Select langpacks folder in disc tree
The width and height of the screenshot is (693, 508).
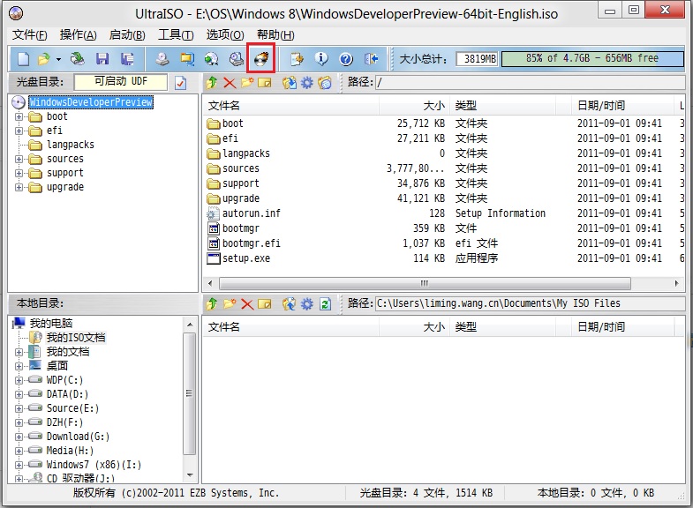point(71,145)
